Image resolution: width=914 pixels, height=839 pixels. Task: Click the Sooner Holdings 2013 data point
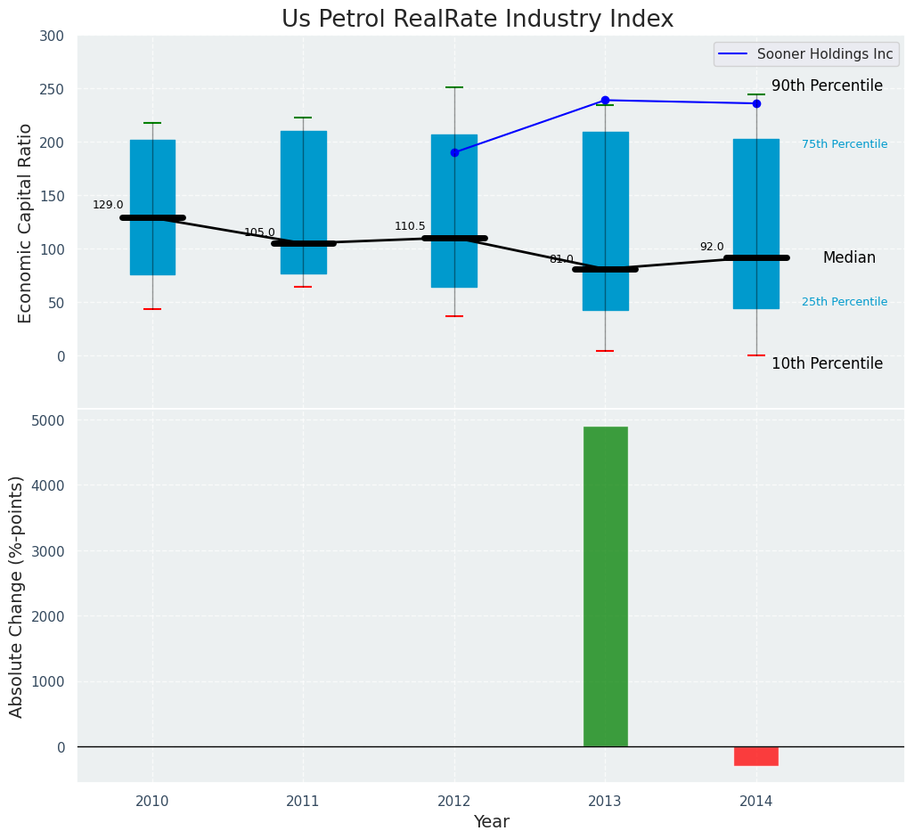[605, 100]
